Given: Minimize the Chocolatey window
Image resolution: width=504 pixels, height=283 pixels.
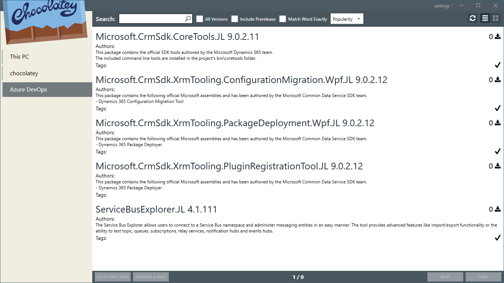Looking at the screenshot, I should tap(461, 6).
